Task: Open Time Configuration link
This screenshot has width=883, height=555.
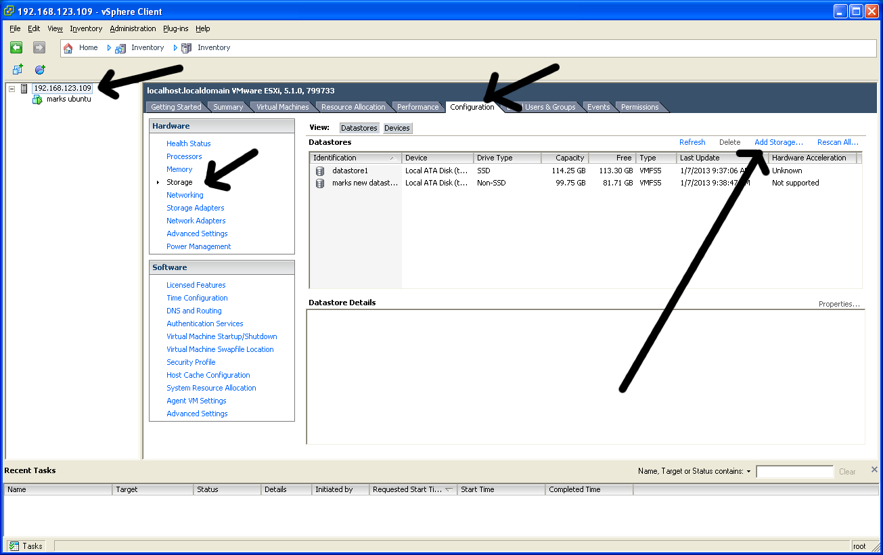Action: tap(197, 298)
